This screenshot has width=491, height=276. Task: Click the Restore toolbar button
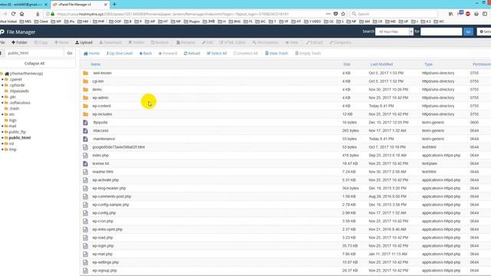(160, 42)
